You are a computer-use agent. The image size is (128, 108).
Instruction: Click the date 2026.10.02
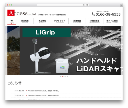tap(19, 91)
